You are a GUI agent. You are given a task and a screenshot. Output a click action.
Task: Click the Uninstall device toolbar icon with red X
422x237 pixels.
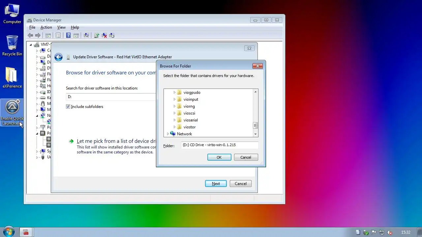tap(104, 35)
